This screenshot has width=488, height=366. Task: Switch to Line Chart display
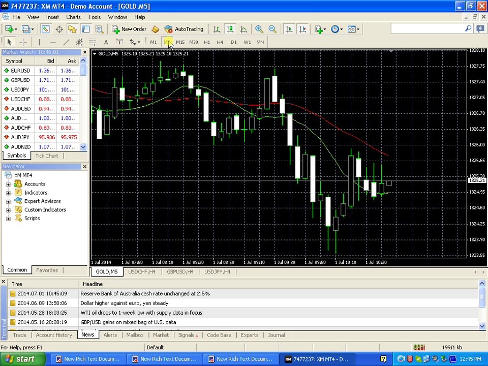[243, 29]
